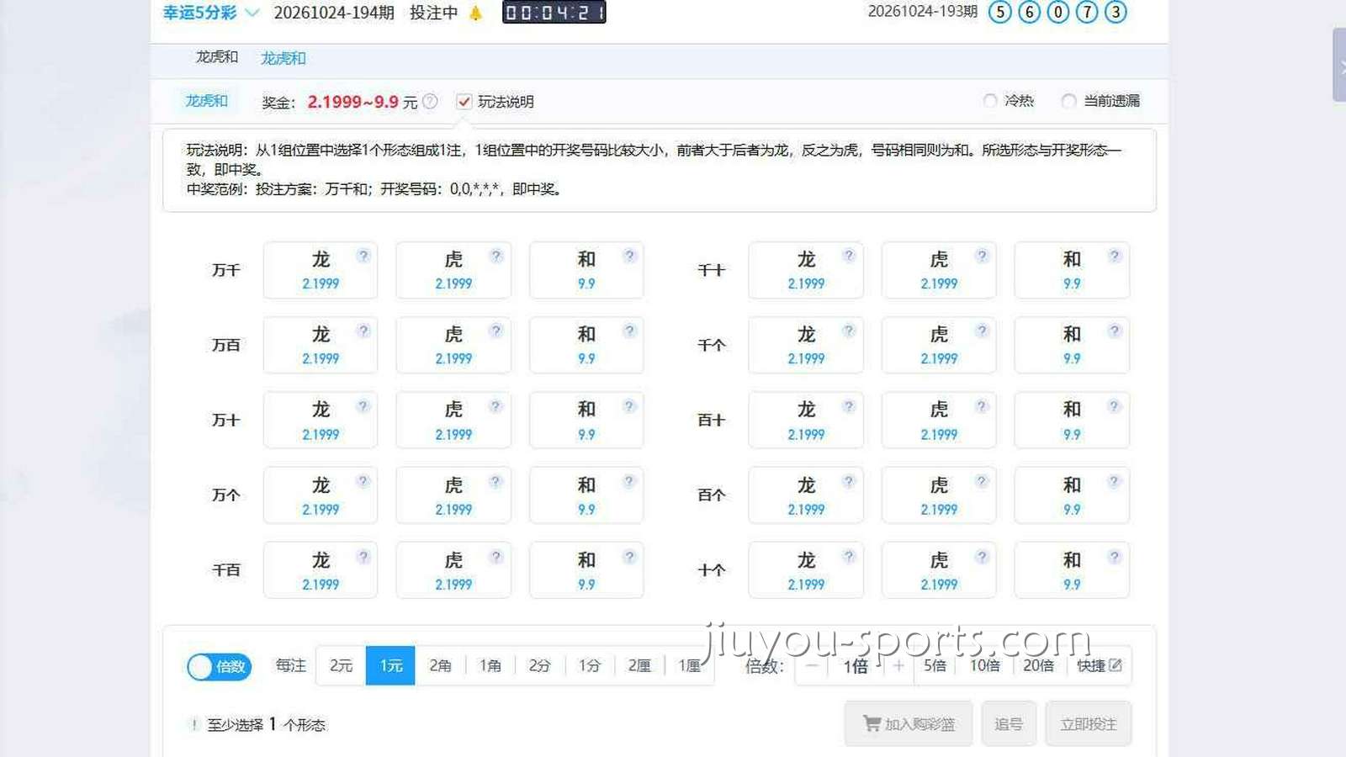The height and width of the screenshot is (757, 1346).
Task: Click help icon on 百个 虎 option
Action: [x=981, y=481]
